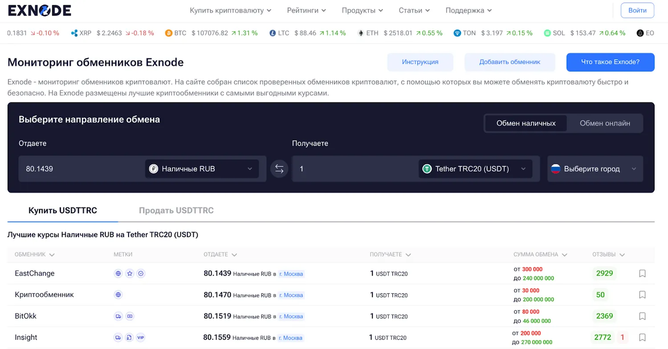Viewport: 668px width, 349px height.
Task: Click the globe badge in EastChange row
Action: [118, 273]
